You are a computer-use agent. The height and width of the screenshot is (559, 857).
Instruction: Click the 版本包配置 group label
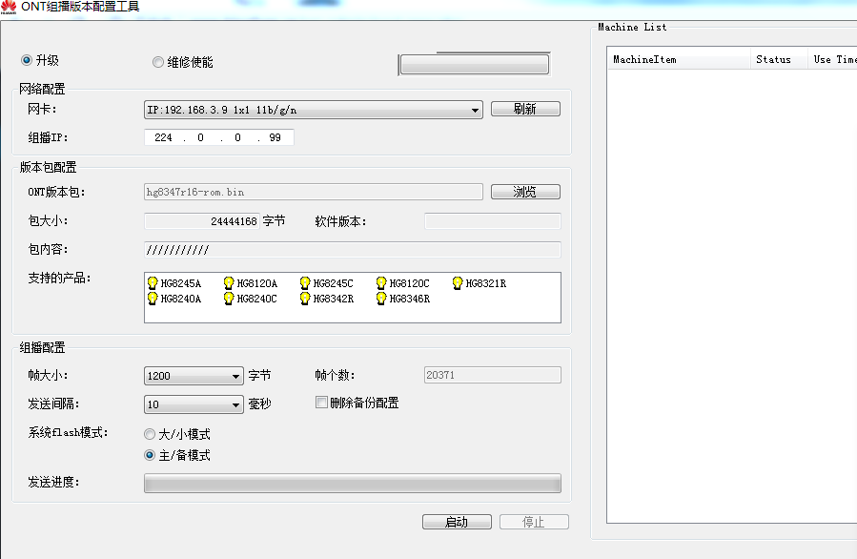(48, 167)
